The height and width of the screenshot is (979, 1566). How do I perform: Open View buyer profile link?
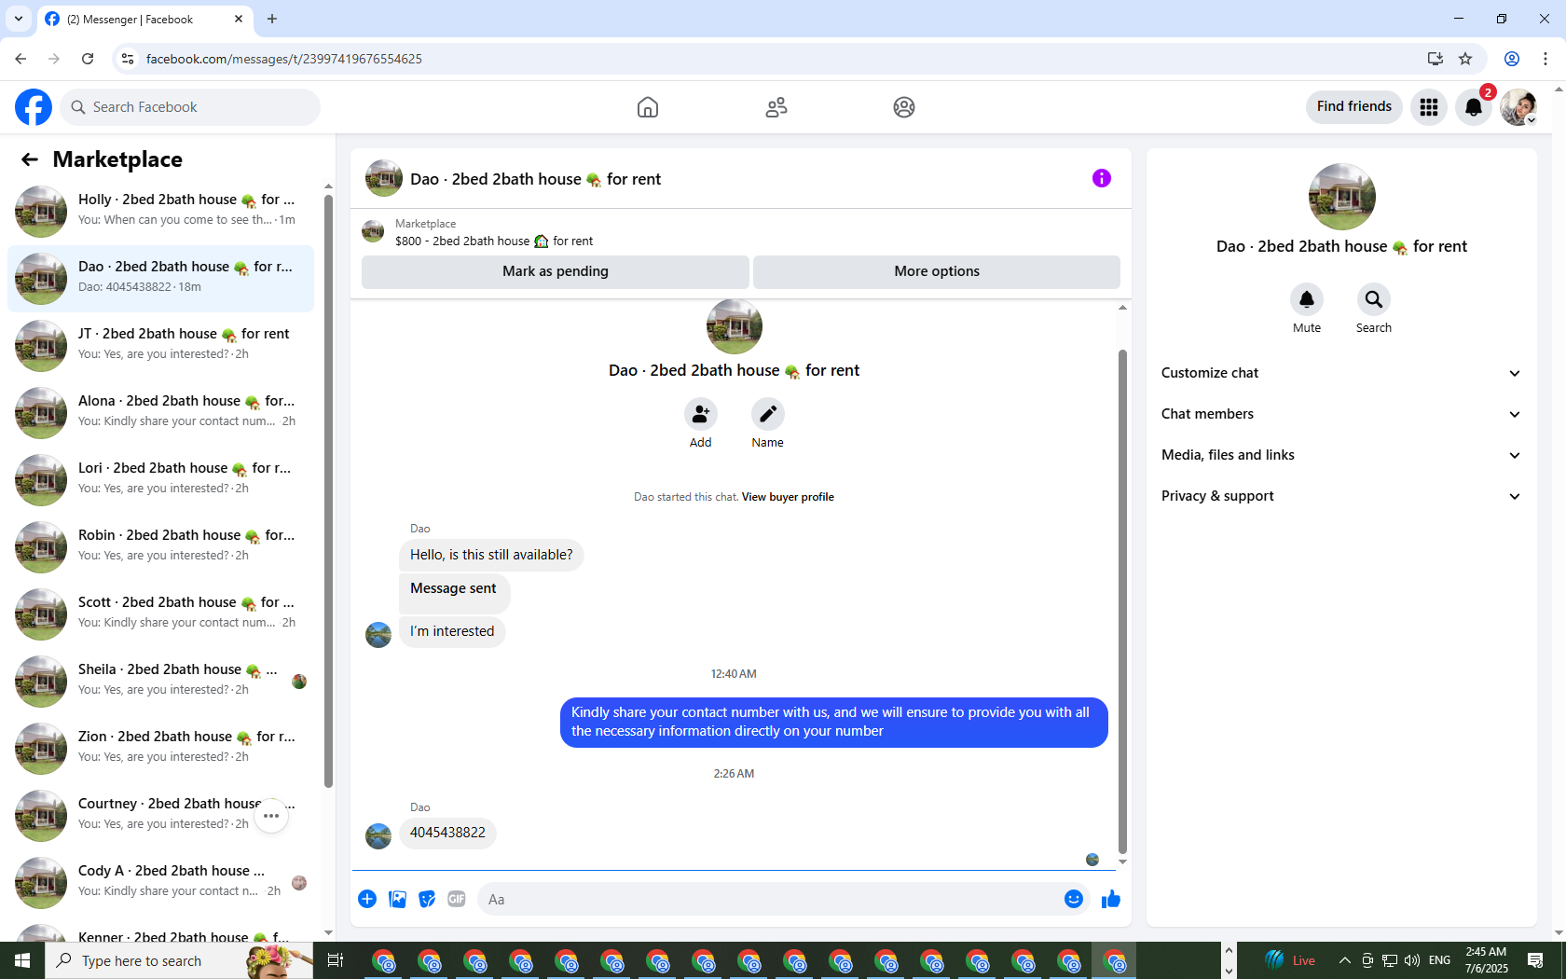point(788,497)
